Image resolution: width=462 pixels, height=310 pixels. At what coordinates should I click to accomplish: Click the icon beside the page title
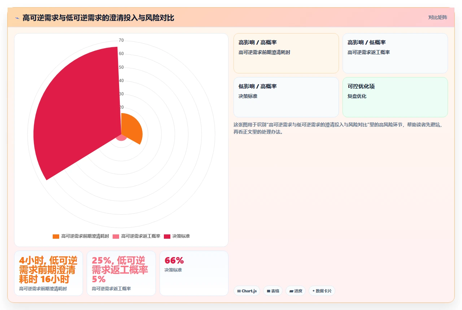click(17, 18)
